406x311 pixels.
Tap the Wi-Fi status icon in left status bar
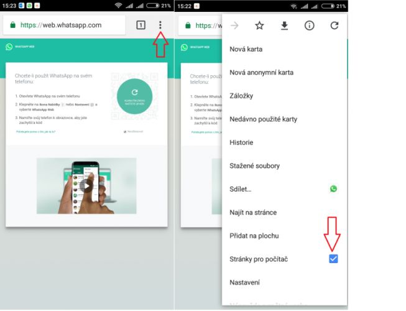click(x=118, y=6)
